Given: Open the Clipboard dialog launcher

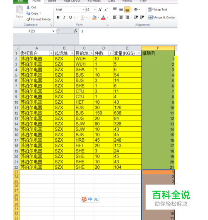Looking at the screenshot, I should [51, 25].
